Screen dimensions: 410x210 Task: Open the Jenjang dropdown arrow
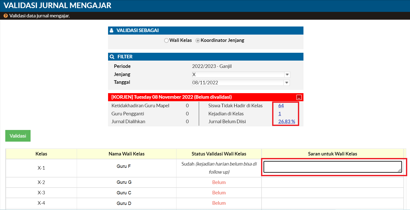click(x=287, y=75)
